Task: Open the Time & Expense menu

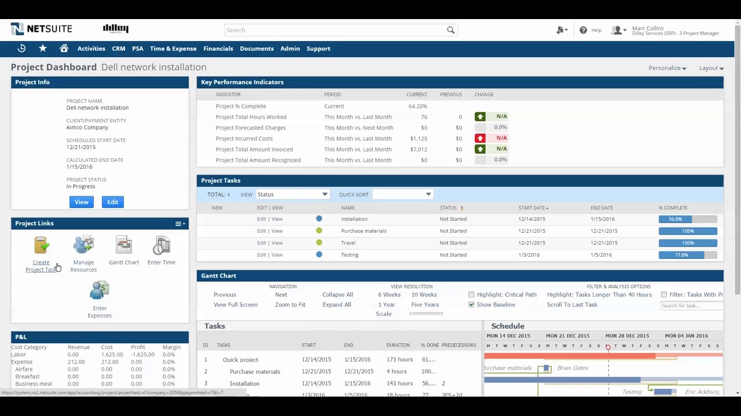Action: tap(173, 49)
